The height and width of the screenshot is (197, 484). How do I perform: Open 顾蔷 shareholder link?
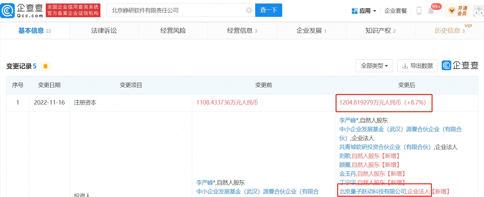pos(345,165)
